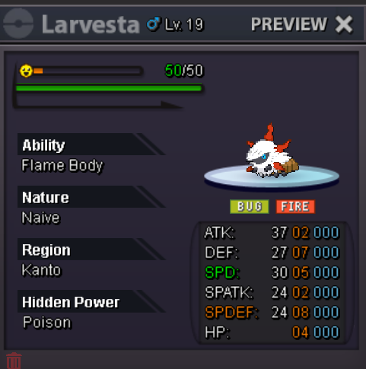Click the FIRE type badge
The image size is (366, 369).
tap(295, 207)
